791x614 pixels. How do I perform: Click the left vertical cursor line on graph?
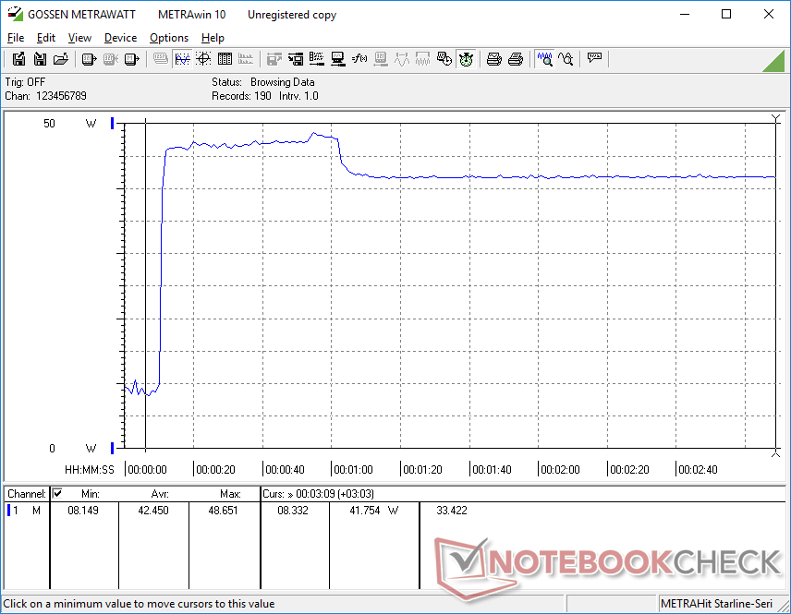[x=146, y=284]
